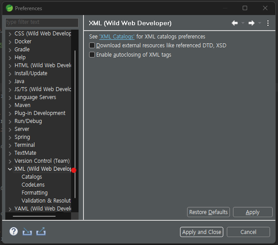Select Catalogs under XML

pos(32,177)
